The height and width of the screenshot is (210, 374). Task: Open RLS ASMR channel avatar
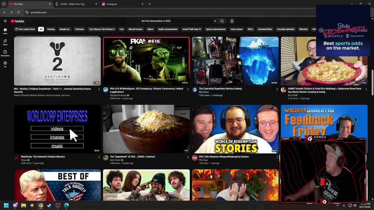pos(283,90)
